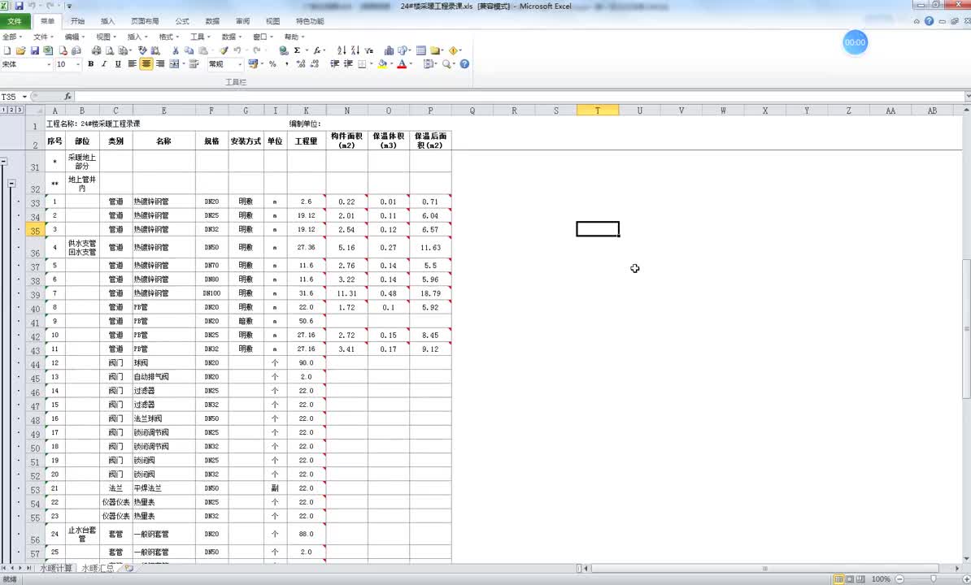
Task: Click the Open file folder icon
Action: tap(21, 50)
